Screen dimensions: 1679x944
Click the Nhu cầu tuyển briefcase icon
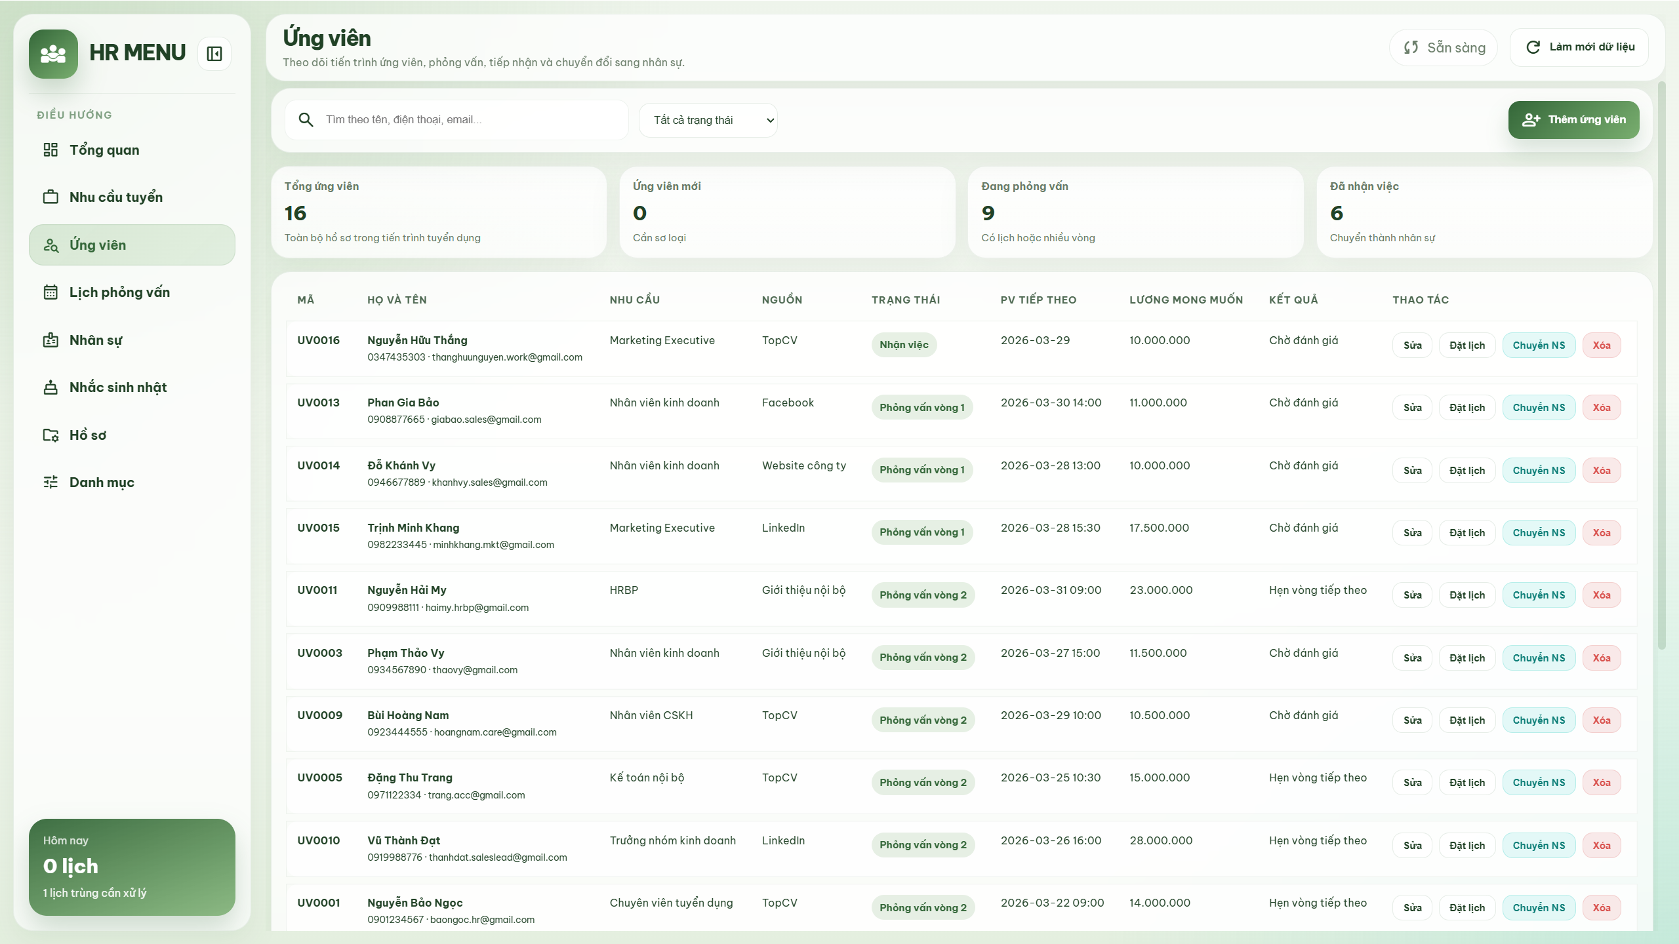click(x=51, y=197)
